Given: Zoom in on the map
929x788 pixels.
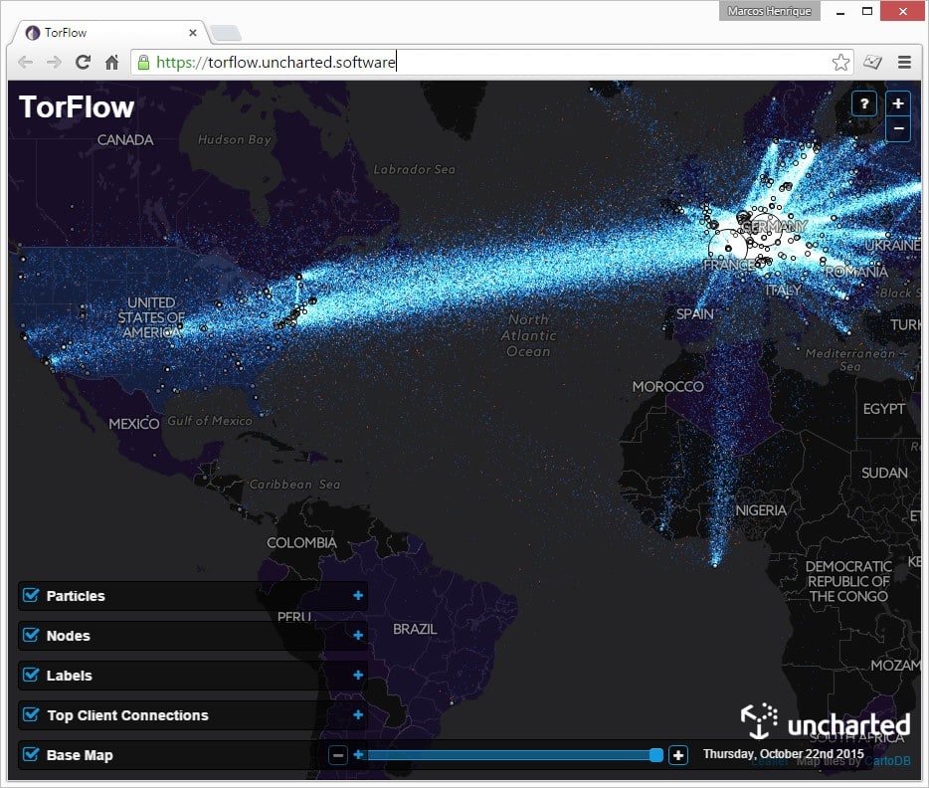Looking at the screenshot, I should point(898,103).
